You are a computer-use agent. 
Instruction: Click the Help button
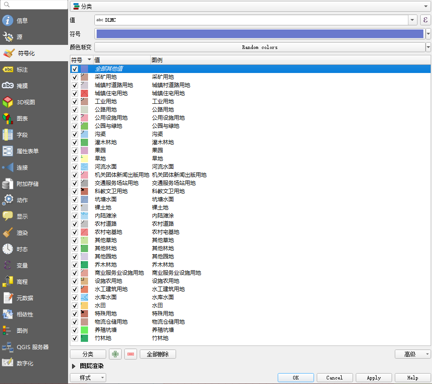412,378
